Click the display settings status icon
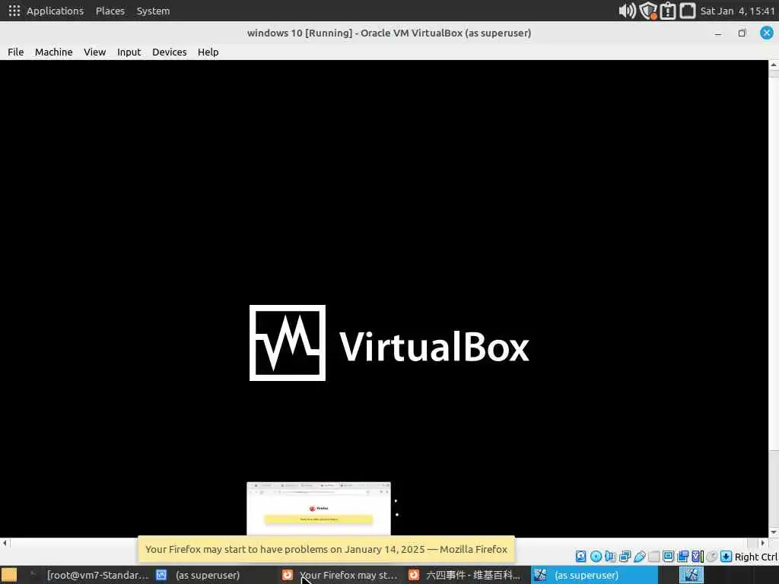This screenshot has width=779, height=584. pos(668,556)
